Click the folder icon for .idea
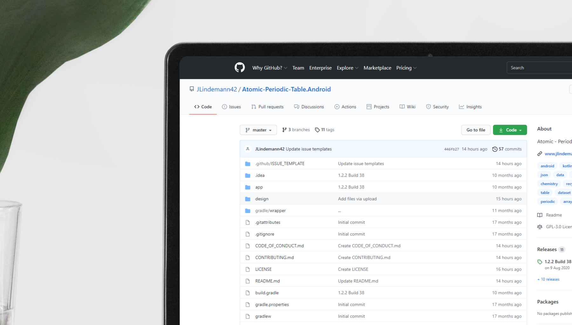The width and height of the screenshot is (572, 325). (x=248, y=176)
